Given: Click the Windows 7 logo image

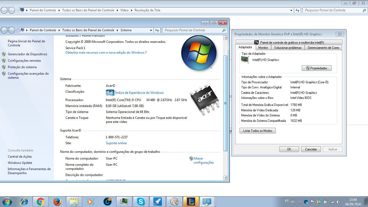Looking at the screenshot, I should [x=199, y=53].
